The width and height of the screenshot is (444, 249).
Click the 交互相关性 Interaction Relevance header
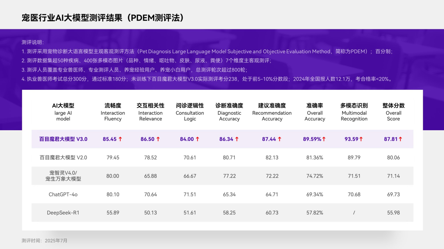(150, 112)
